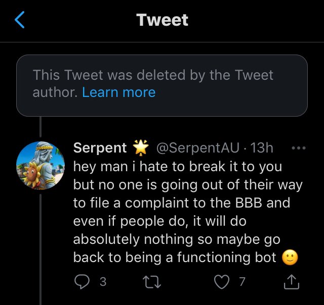
Task: Click the star emoji beside Serpent
Action: pyautogui.click(x=140, y=148)
